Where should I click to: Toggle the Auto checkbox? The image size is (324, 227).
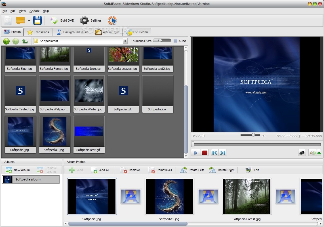click(175, 41)
